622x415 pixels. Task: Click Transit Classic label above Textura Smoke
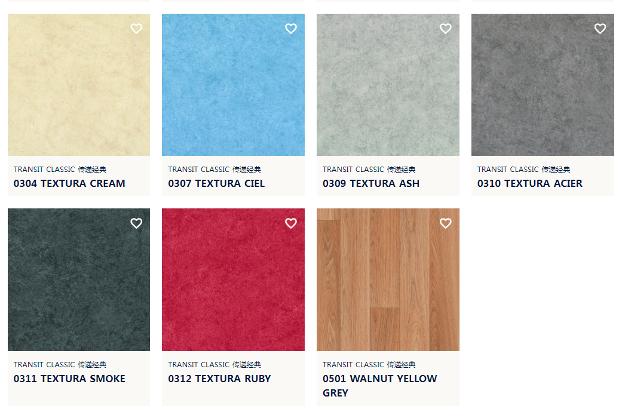pos(60,365)
